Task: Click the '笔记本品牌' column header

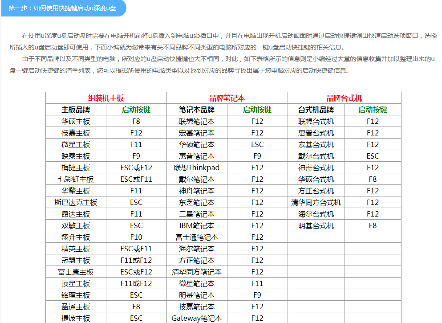Action: (x=197, y=110)
